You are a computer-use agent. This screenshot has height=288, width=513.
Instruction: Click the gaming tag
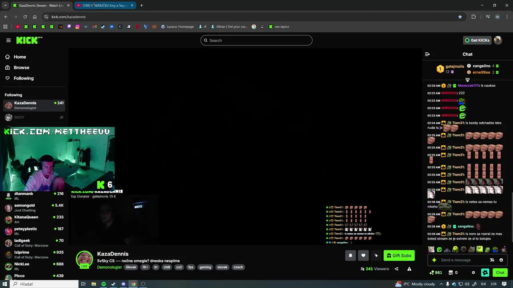(x=205, y=267)
